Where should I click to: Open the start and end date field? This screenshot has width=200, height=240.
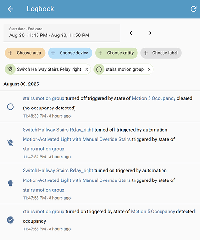62,33
